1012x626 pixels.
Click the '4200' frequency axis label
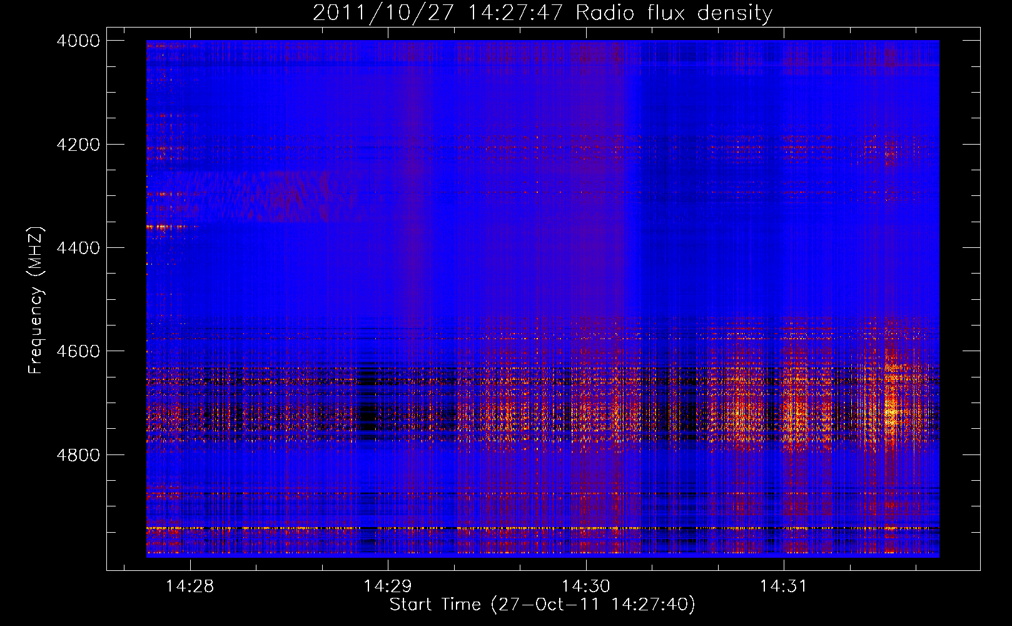(x=78, y=145)
